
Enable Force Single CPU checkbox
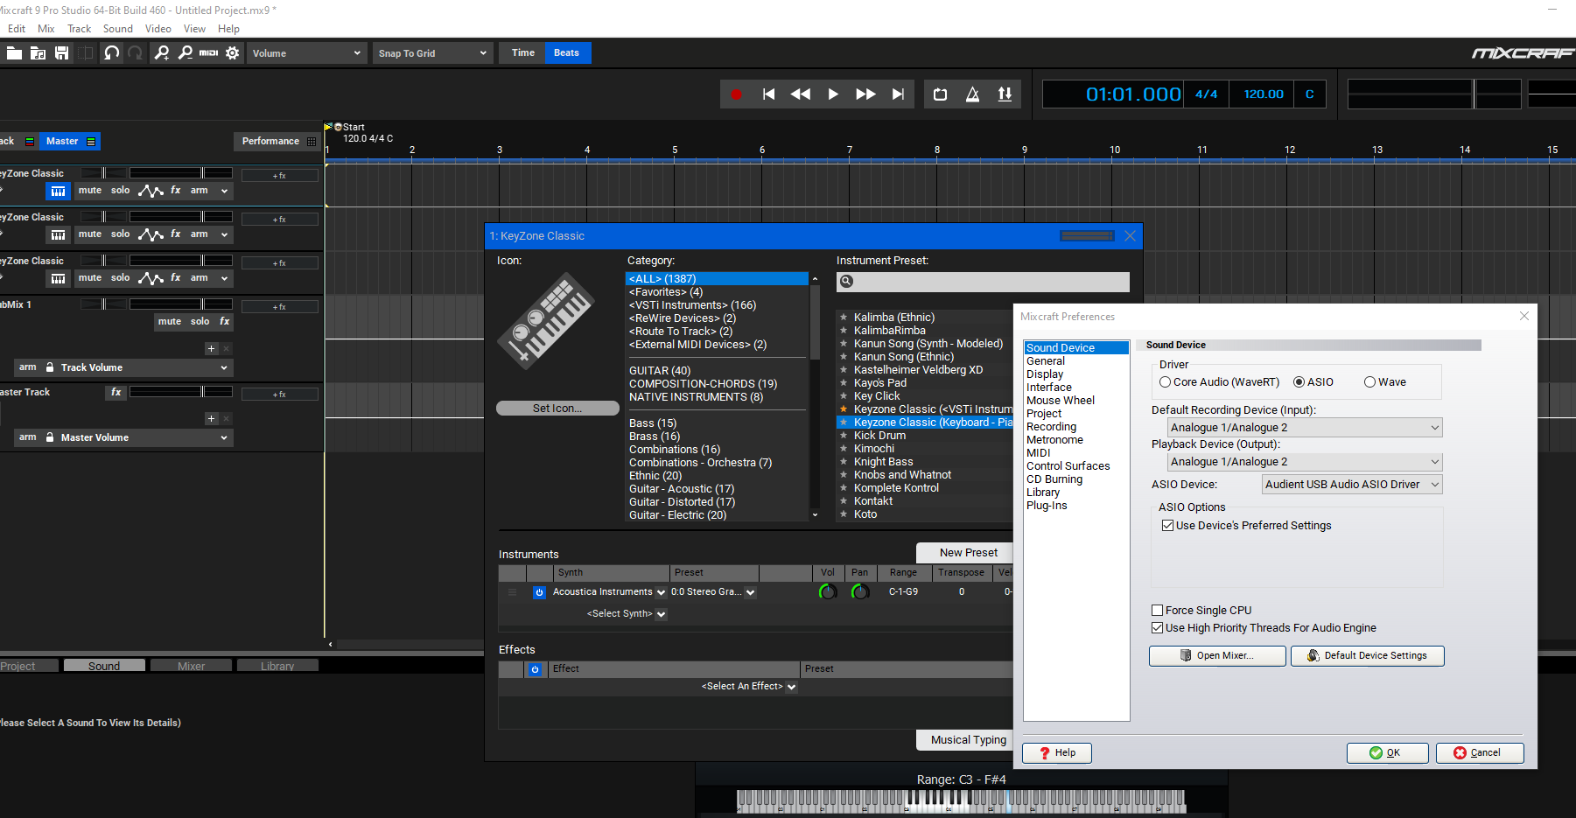pos(1158,611)
